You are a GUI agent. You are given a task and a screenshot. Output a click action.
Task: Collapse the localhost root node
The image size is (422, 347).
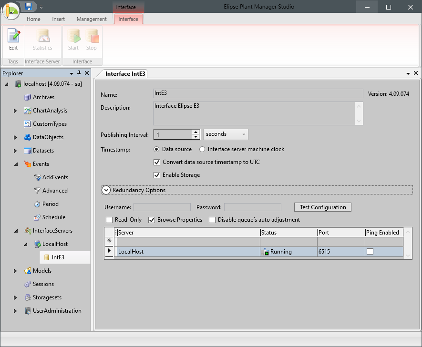click(7, 84)
